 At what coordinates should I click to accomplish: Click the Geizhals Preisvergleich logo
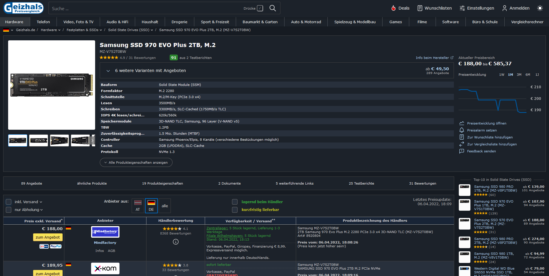tap(23, 8)
